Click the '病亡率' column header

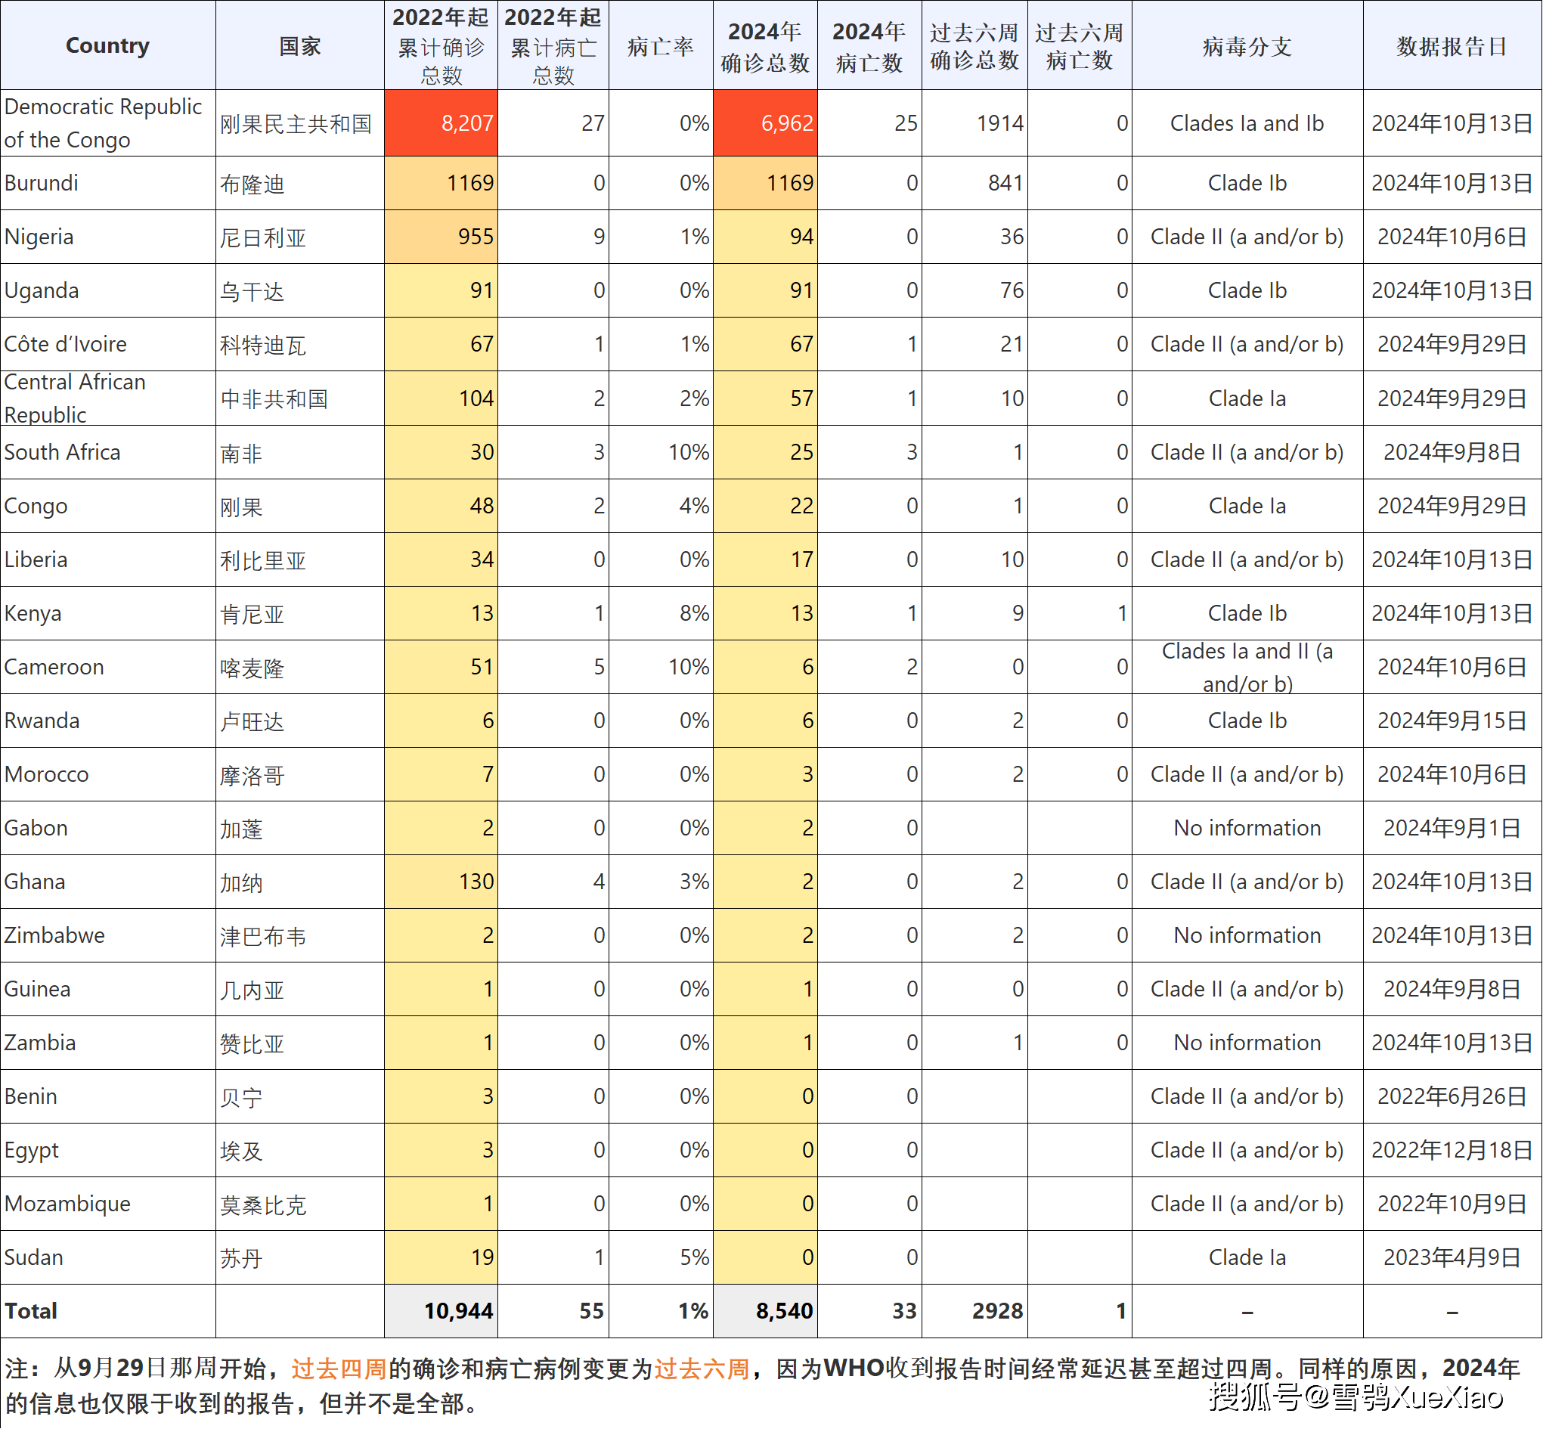pyautogui.click(x=660, y=45)
